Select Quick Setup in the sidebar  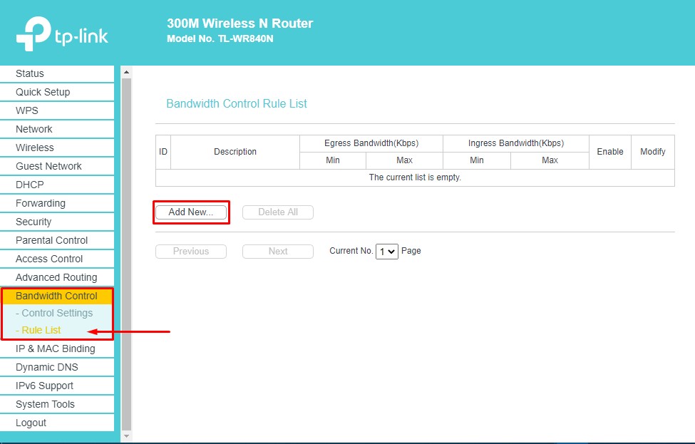coord(43,92)
